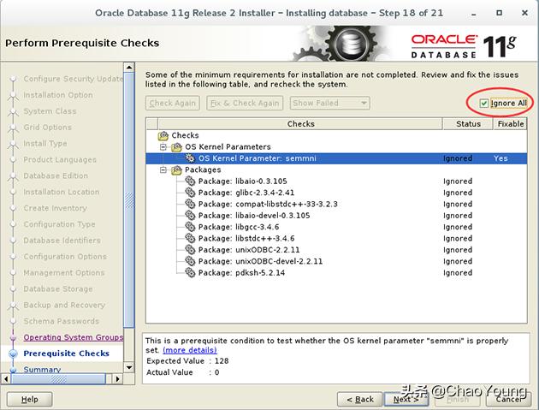
Task: Click gear icon next to libstdc++-3.4.6
Action: [x=190, y=238]
